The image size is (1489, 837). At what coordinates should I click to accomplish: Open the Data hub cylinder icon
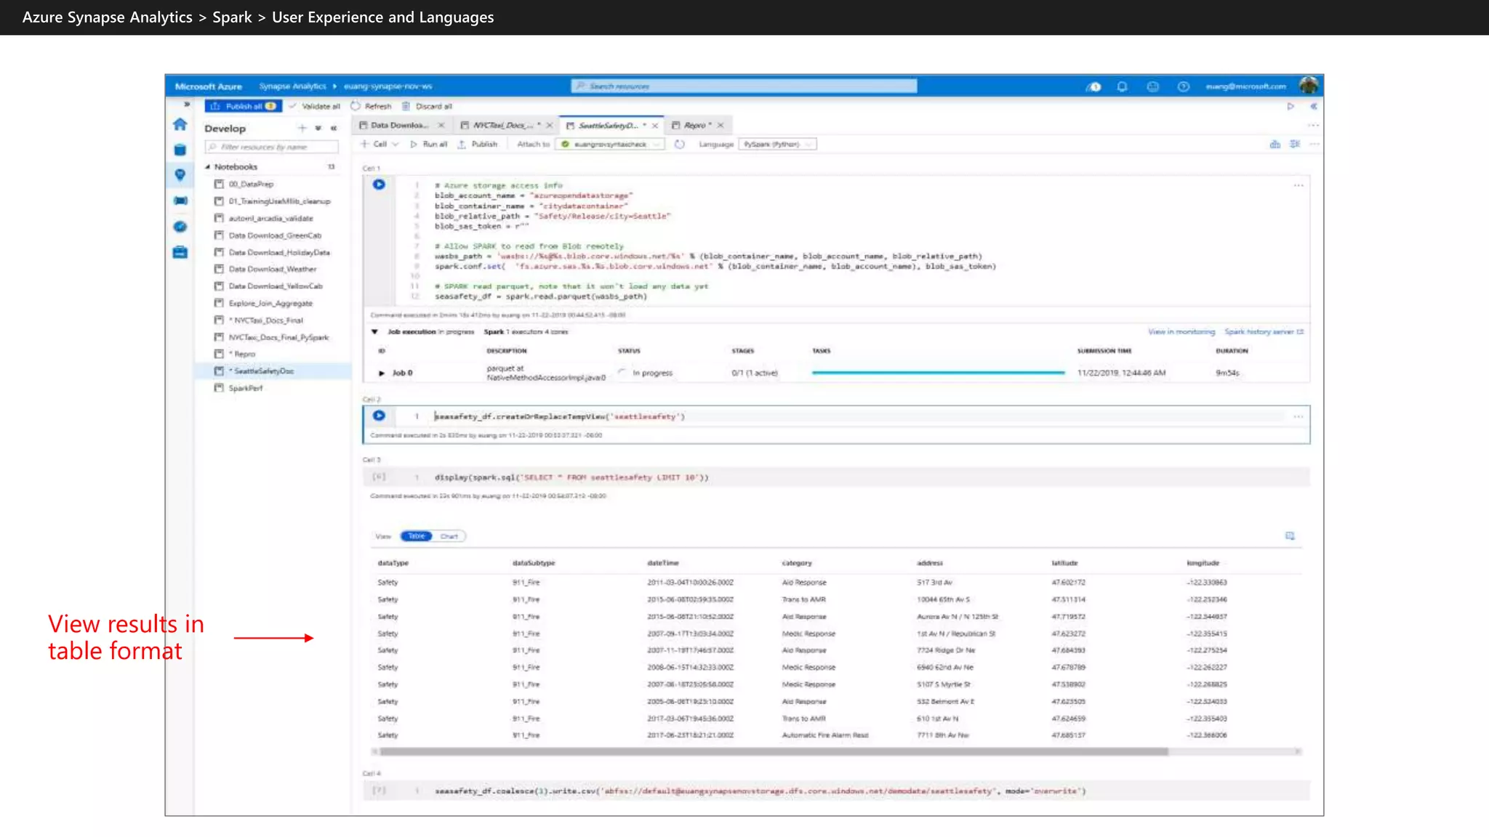pyautogui.click(x=180, y=150)
